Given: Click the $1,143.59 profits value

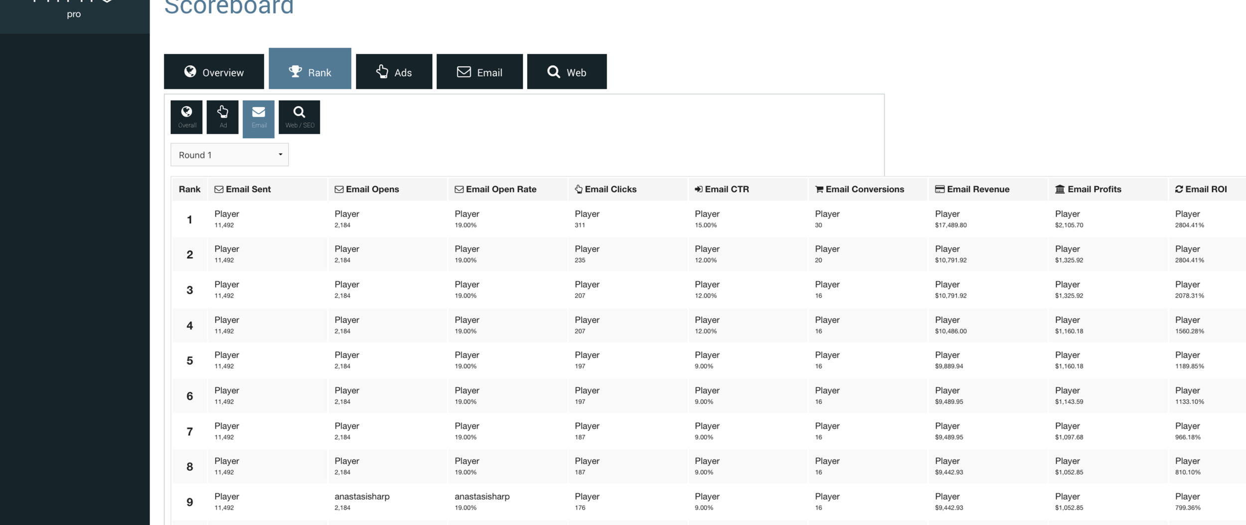Looking at the screenshot, I should [1069, 401].
